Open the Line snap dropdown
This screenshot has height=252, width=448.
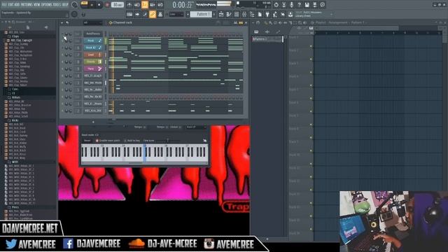(x=176, y=14)
